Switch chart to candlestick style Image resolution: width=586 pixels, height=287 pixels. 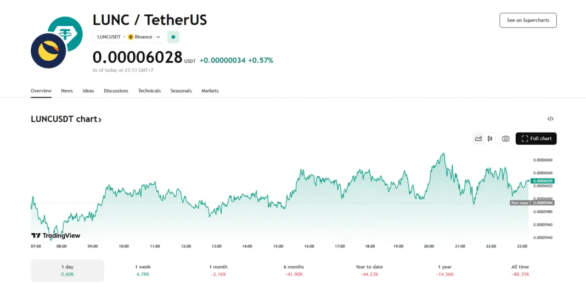pyautogui.click(x=490, y=139)
